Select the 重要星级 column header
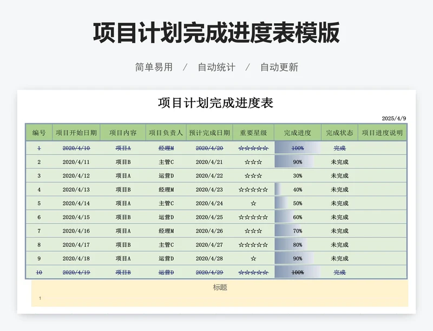 pos(253,133)
